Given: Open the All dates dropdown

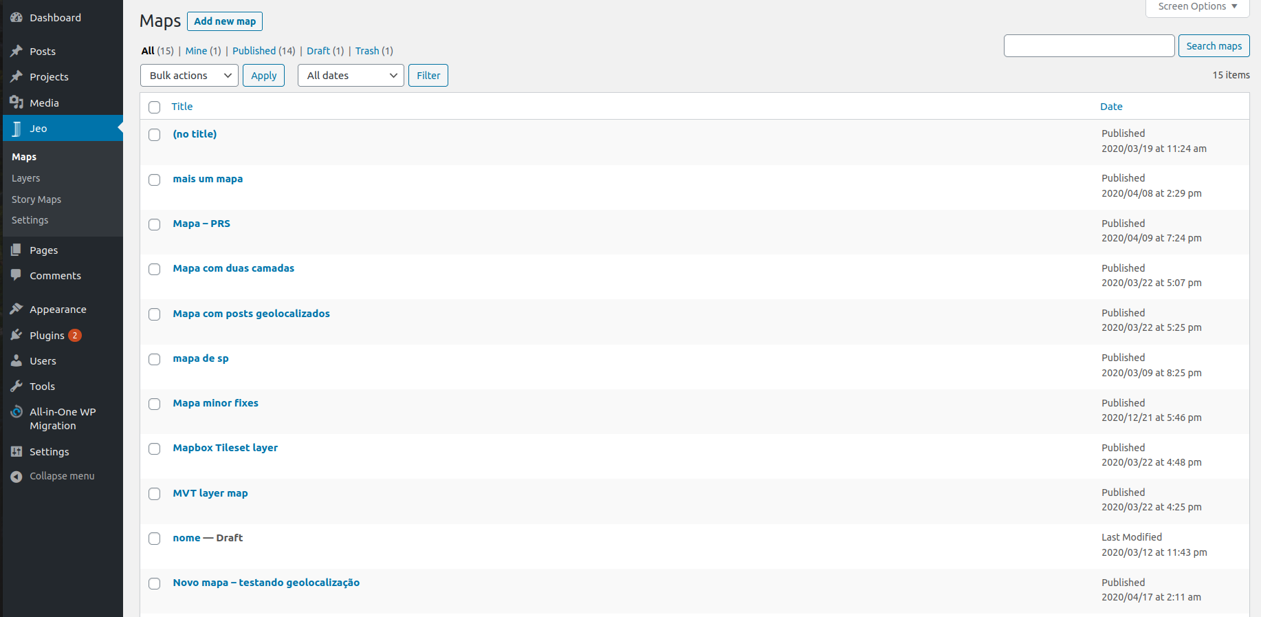Looking at the screenshot, I should 351,76.
